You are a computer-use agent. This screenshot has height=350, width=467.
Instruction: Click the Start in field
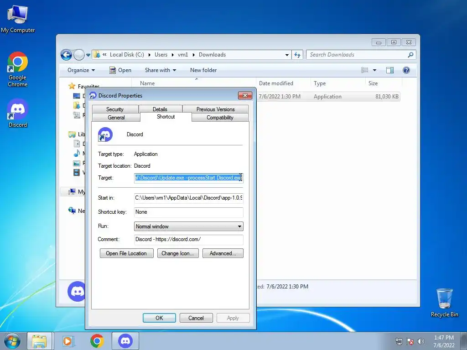[x=188, y=198]
